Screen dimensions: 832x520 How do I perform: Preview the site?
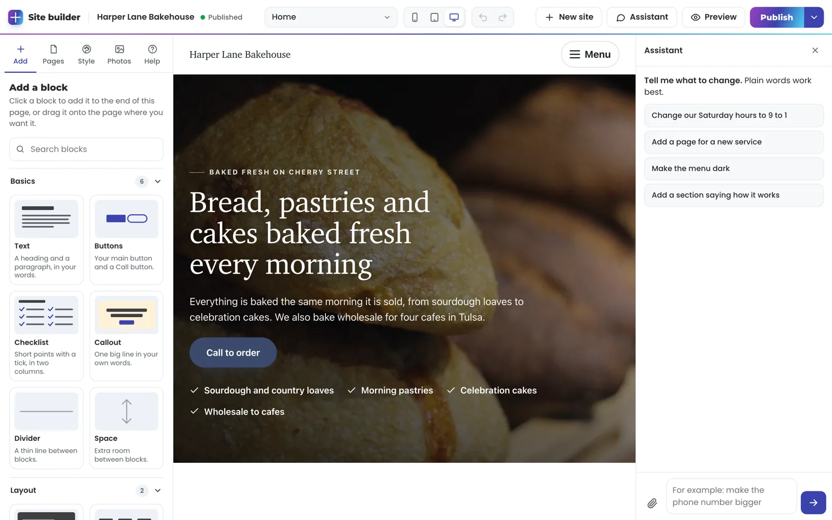[x=713, y=17]
